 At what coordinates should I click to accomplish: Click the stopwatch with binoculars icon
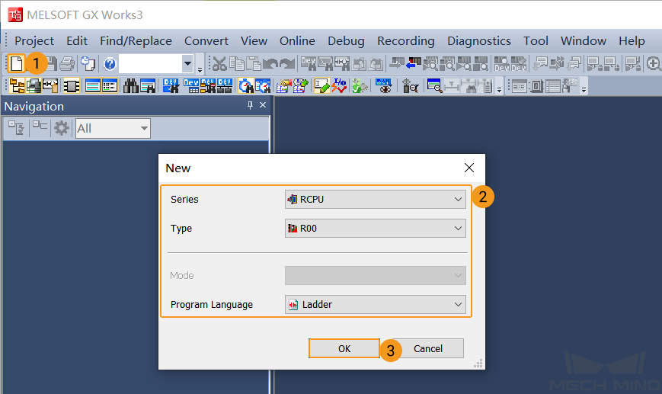pyautogui.click(x=246, y=86)
